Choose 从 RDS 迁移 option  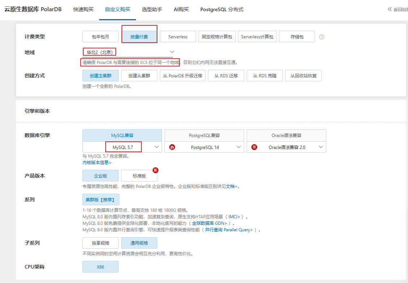click(x=226, y=76)
